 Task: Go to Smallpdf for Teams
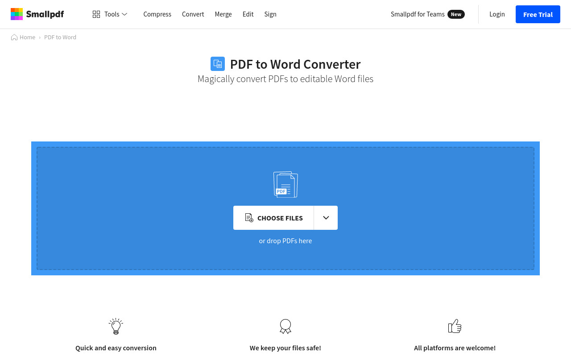418,14
